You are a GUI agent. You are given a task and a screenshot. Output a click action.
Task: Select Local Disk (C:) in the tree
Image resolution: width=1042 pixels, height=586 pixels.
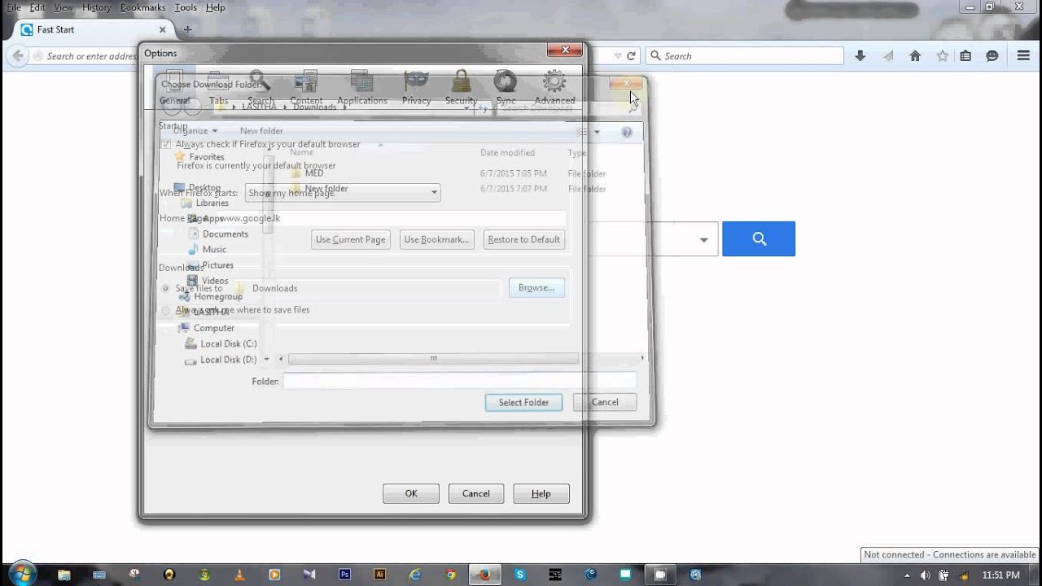[x=228, y=344]
